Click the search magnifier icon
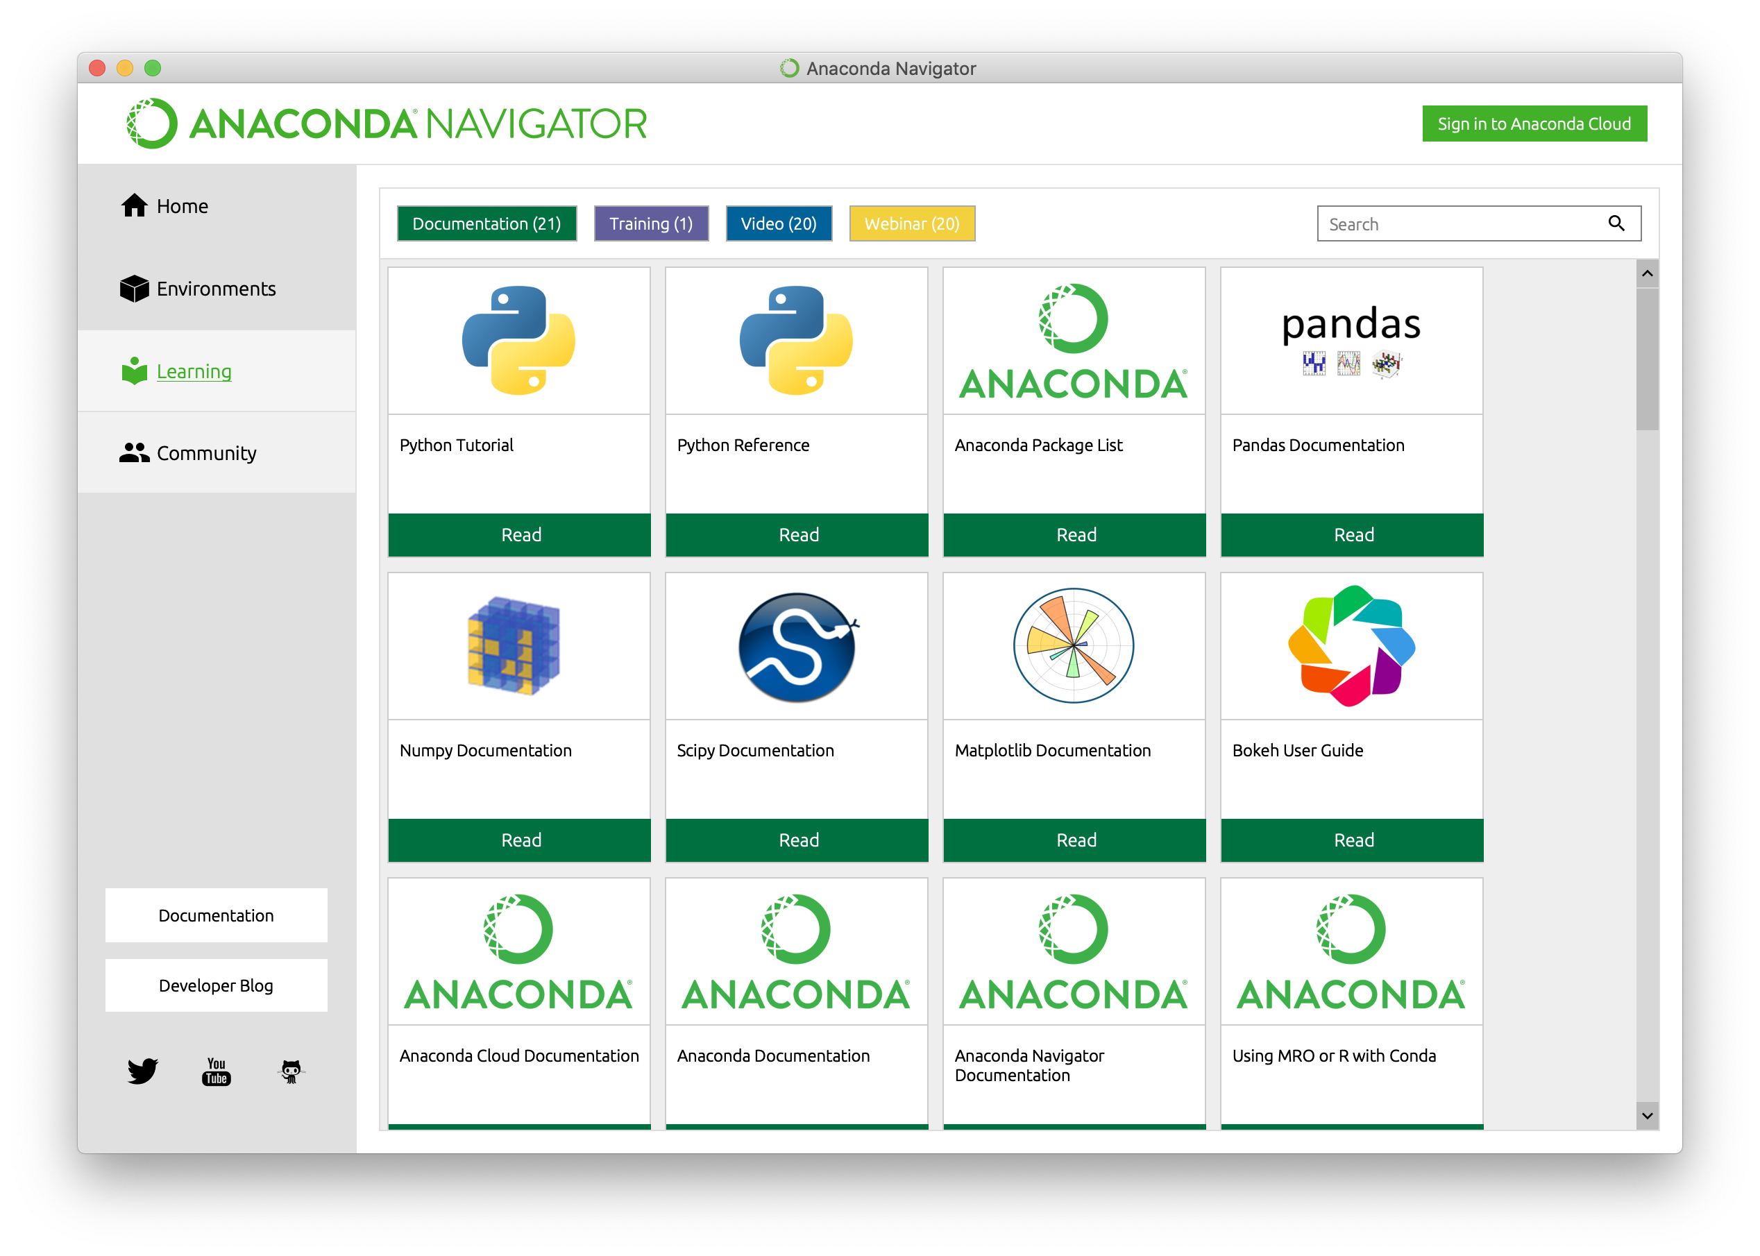This screenshot has height=1256, width=1760. [1616, 223]
